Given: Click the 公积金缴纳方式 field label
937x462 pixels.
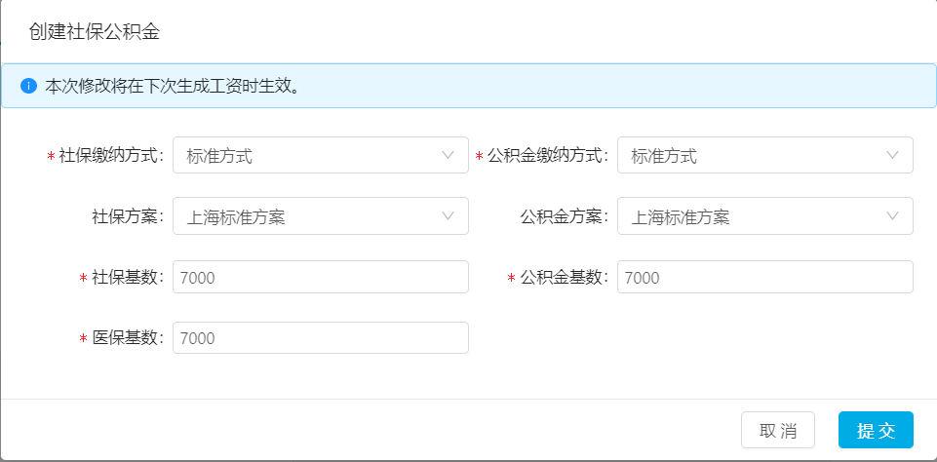Looking at the screenshot, I should (x=547, y=156).
